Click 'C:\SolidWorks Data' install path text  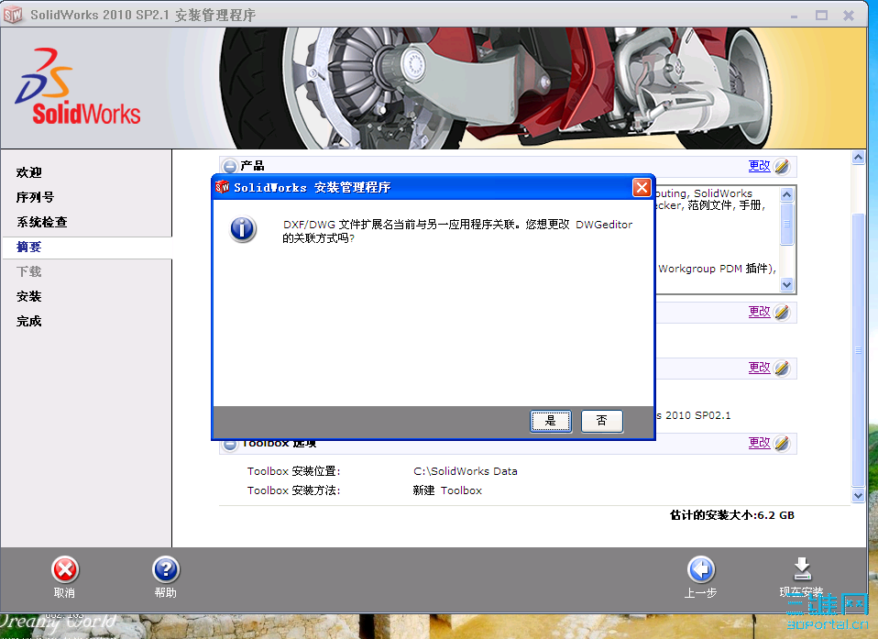click(x=466, y=471)
